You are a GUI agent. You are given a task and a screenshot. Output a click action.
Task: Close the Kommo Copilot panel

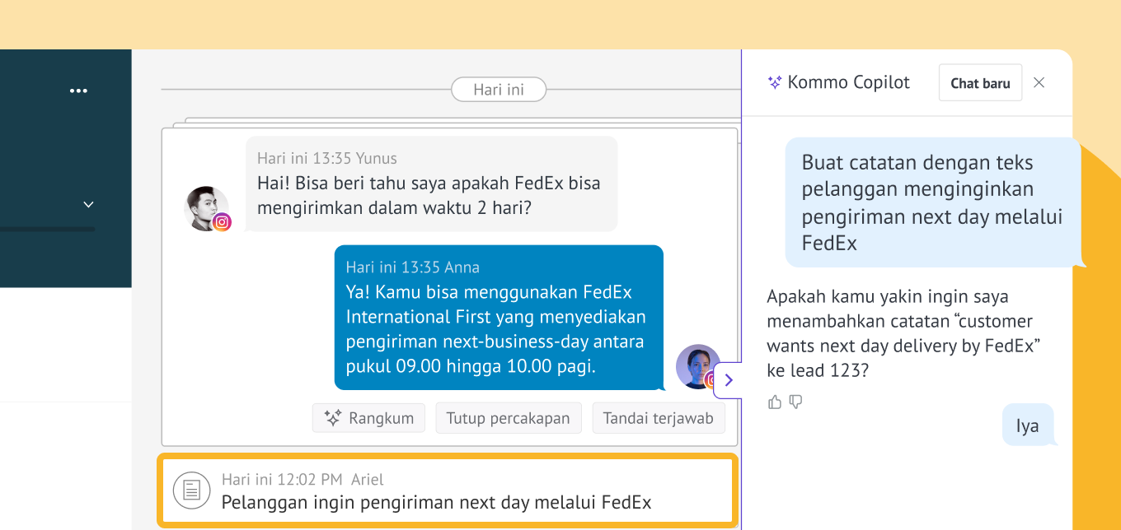(x=1039, y=82)
